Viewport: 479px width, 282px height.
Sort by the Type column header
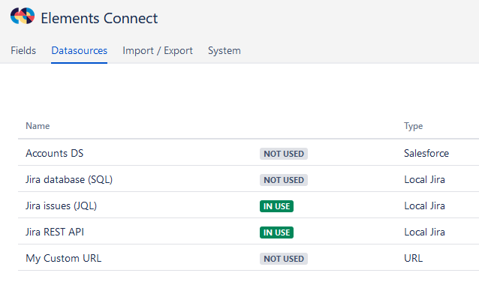pyautogui.click(x=414, y=126)
